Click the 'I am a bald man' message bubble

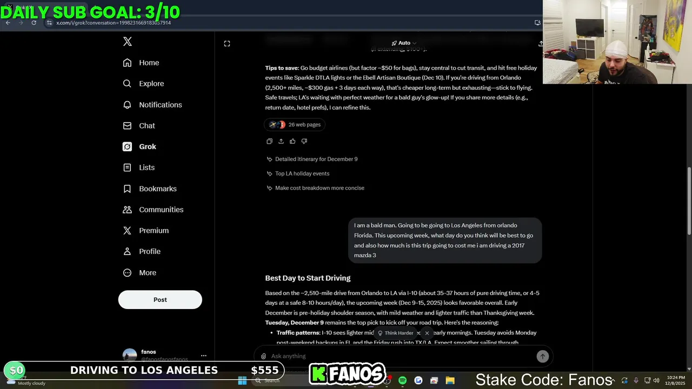pos(445,240)
